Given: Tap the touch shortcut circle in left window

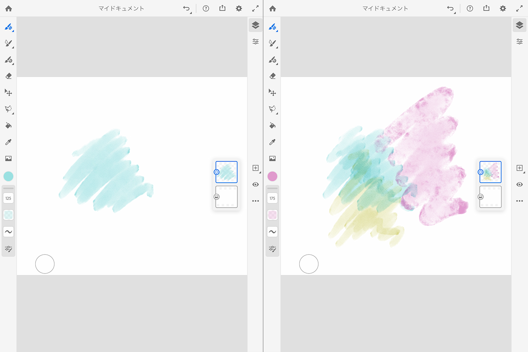Looking at the screenshot, I should point(45,264).
